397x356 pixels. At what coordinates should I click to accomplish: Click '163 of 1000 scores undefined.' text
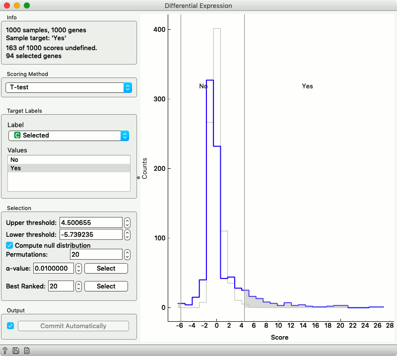(52, 48)
